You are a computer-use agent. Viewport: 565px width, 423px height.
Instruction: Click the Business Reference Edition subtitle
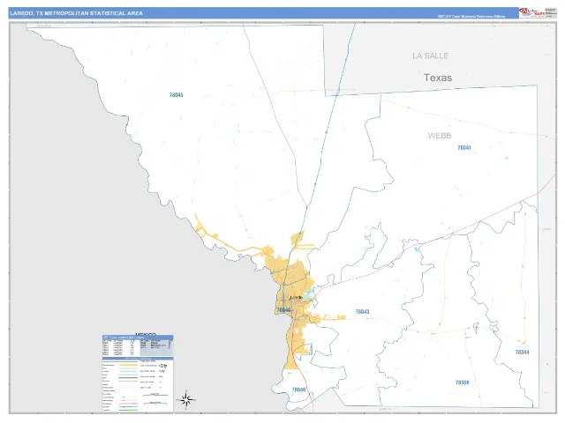click(x=471, y=17)
